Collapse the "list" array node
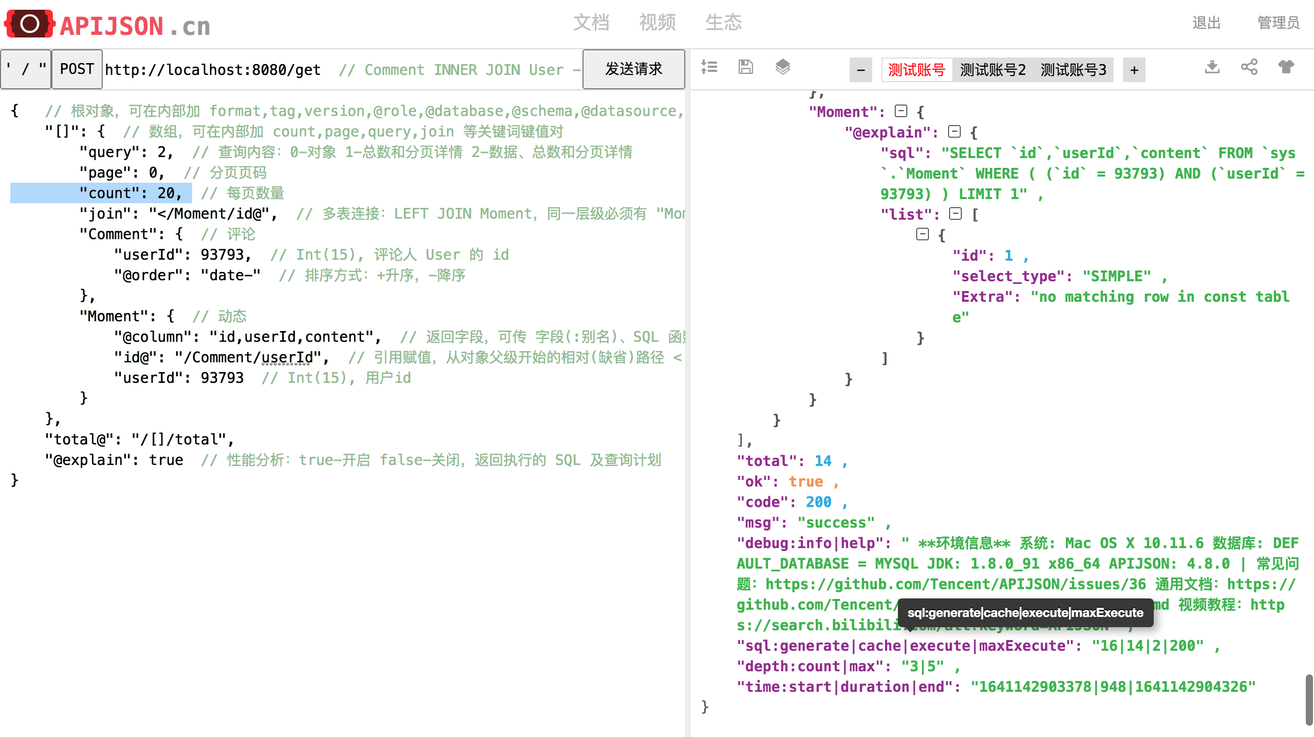The image size is (1314, 737). [x=955, y=214]
